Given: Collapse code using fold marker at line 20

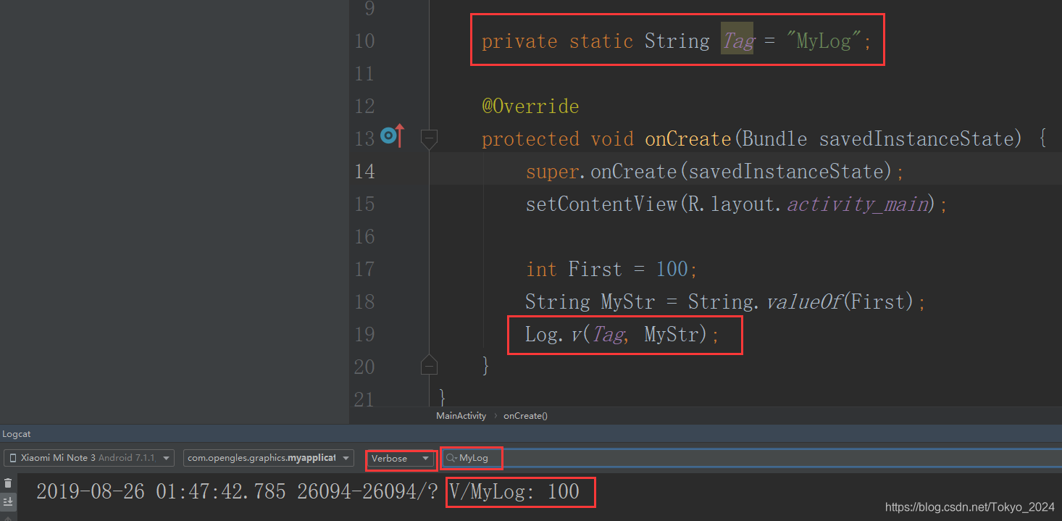Looking at the screenshot, I should pos(429,366).
